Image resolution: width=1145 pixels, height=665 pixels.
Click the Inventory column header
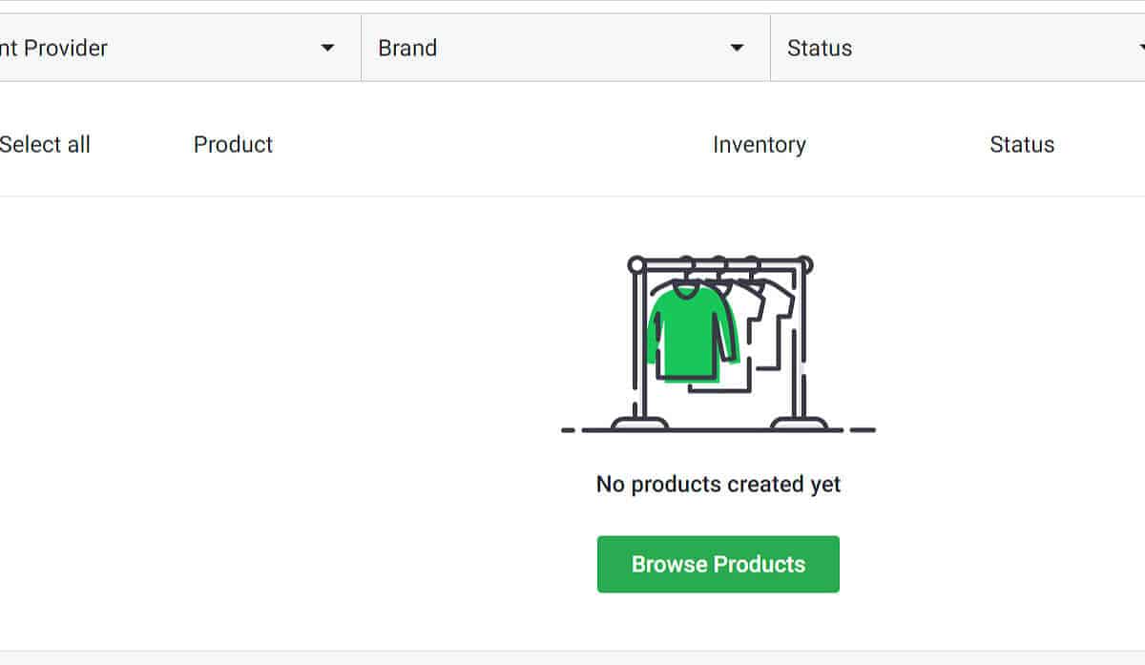(760, 144)
